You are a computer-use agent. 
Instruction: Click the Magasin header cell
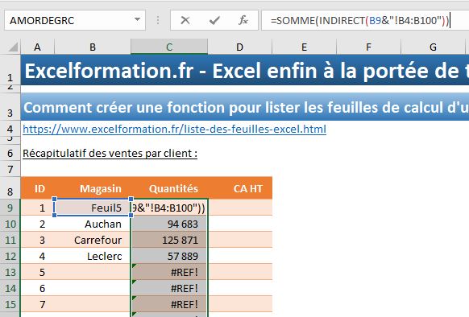click(93, 188)
